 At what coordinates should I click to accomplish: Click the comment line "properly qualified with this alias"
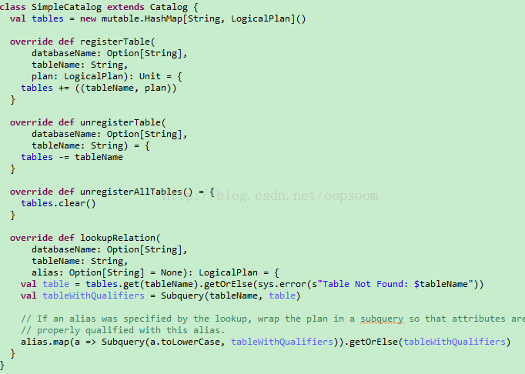coord(122,331)
